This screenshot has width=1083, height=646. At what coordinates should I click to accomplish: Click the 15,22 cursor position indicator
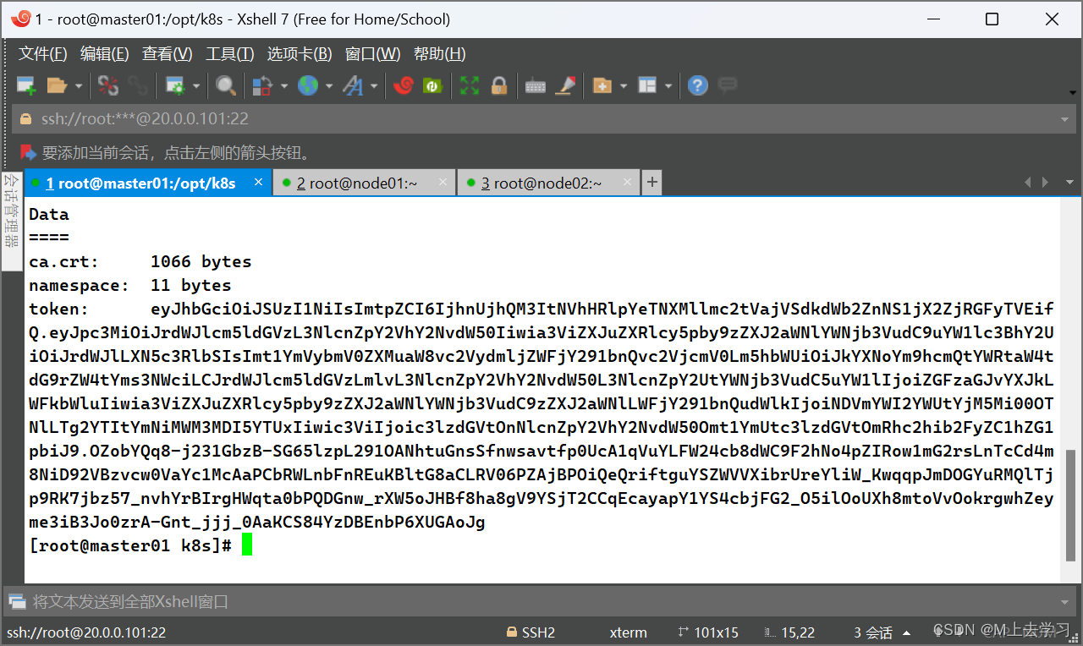[x=789, y=632]
